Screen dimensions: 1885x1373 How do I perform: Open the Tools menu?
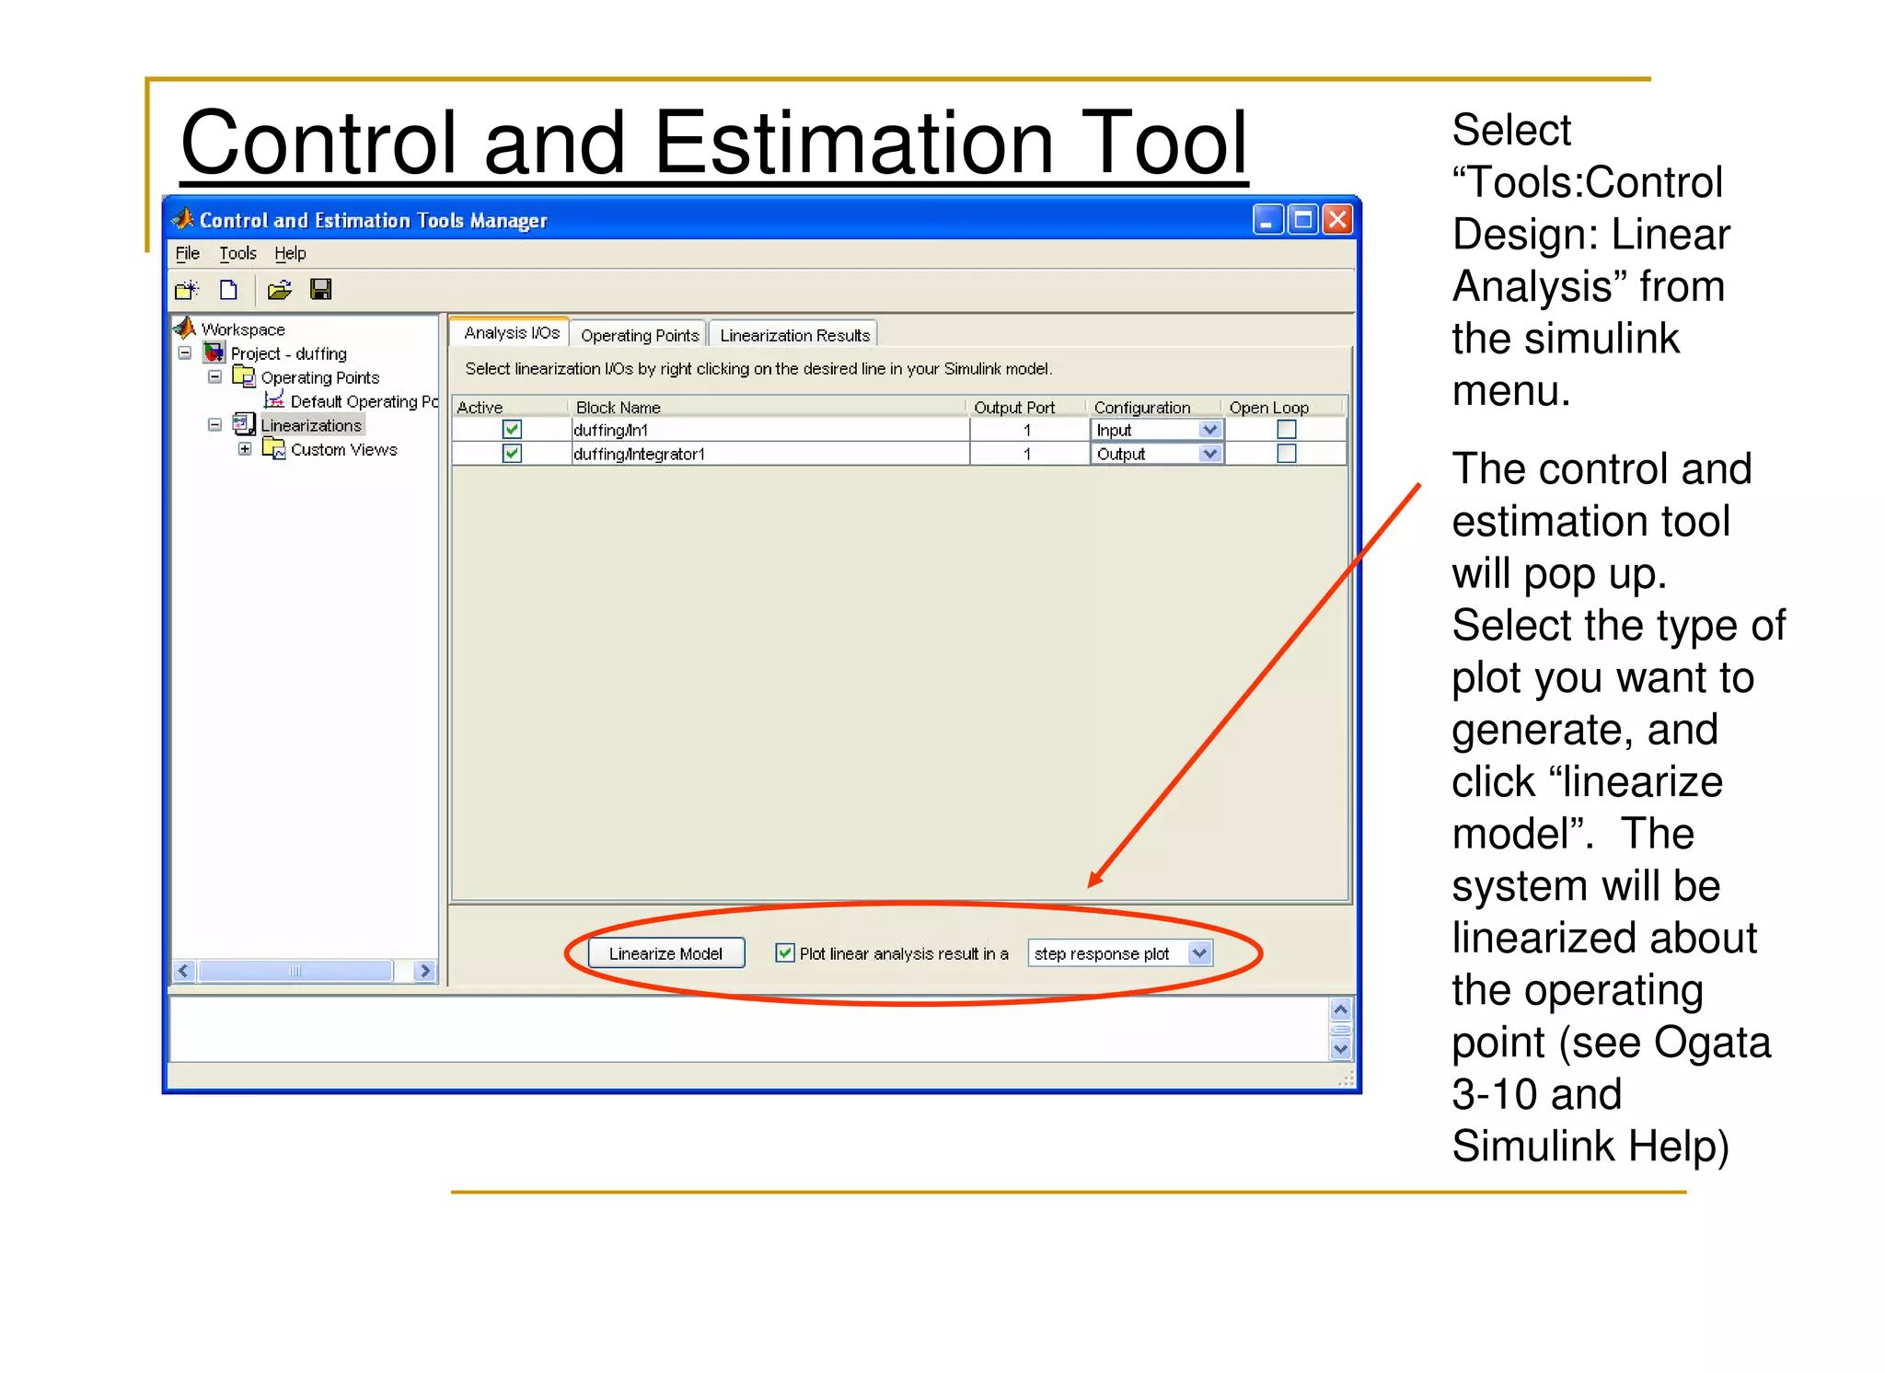237,253
